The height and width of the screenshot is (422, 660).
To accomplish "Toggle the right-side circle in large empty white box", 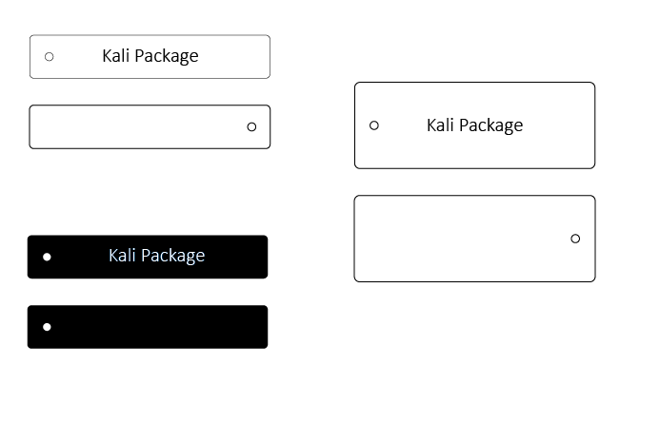I will coord(575,239).
